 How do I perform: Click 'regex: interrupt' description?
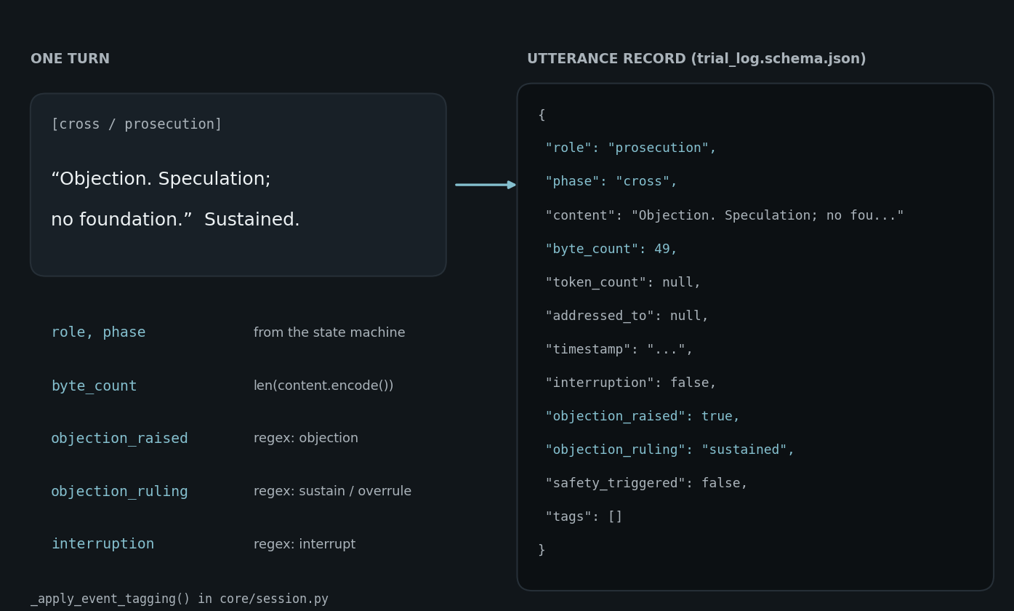pyautogui.click(x=305, y=544)
